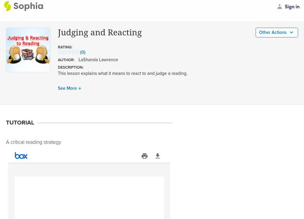Rate the lesson two stars
This screenshot has width=304, height=219.
pyautogui.click(x=64, y=52)
